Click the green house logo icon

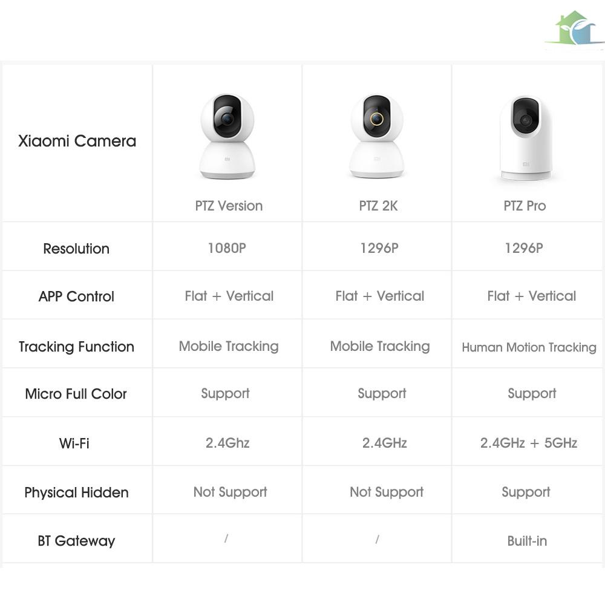coord(574,29)
